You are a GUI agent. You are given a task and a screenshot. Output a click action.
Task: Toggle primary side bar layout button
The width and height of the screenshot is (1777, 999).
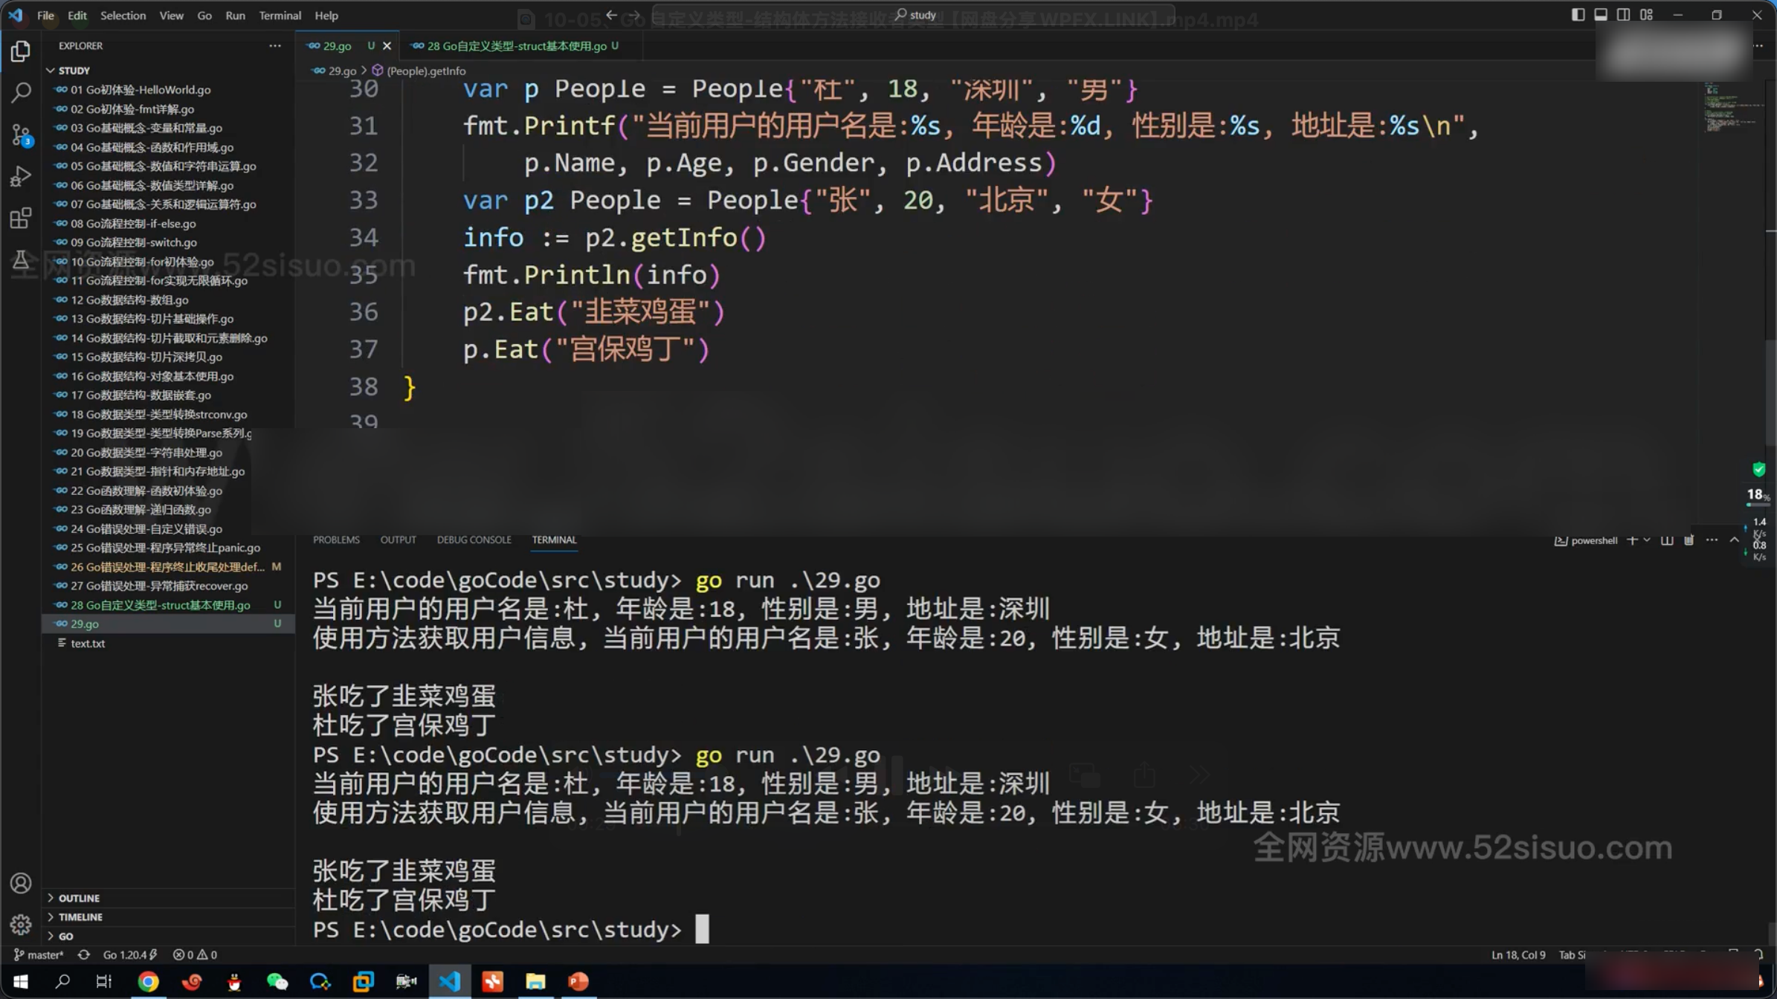tap(1578, 15)
